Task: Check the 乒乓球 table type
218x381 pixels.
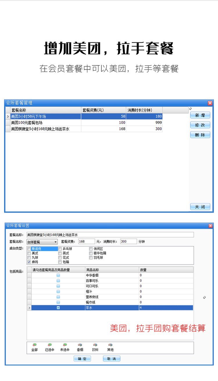Action: click(60, 249)
